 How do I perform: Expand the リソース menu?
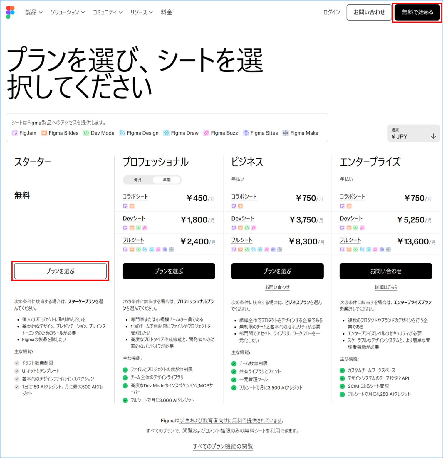pos(141,12)
